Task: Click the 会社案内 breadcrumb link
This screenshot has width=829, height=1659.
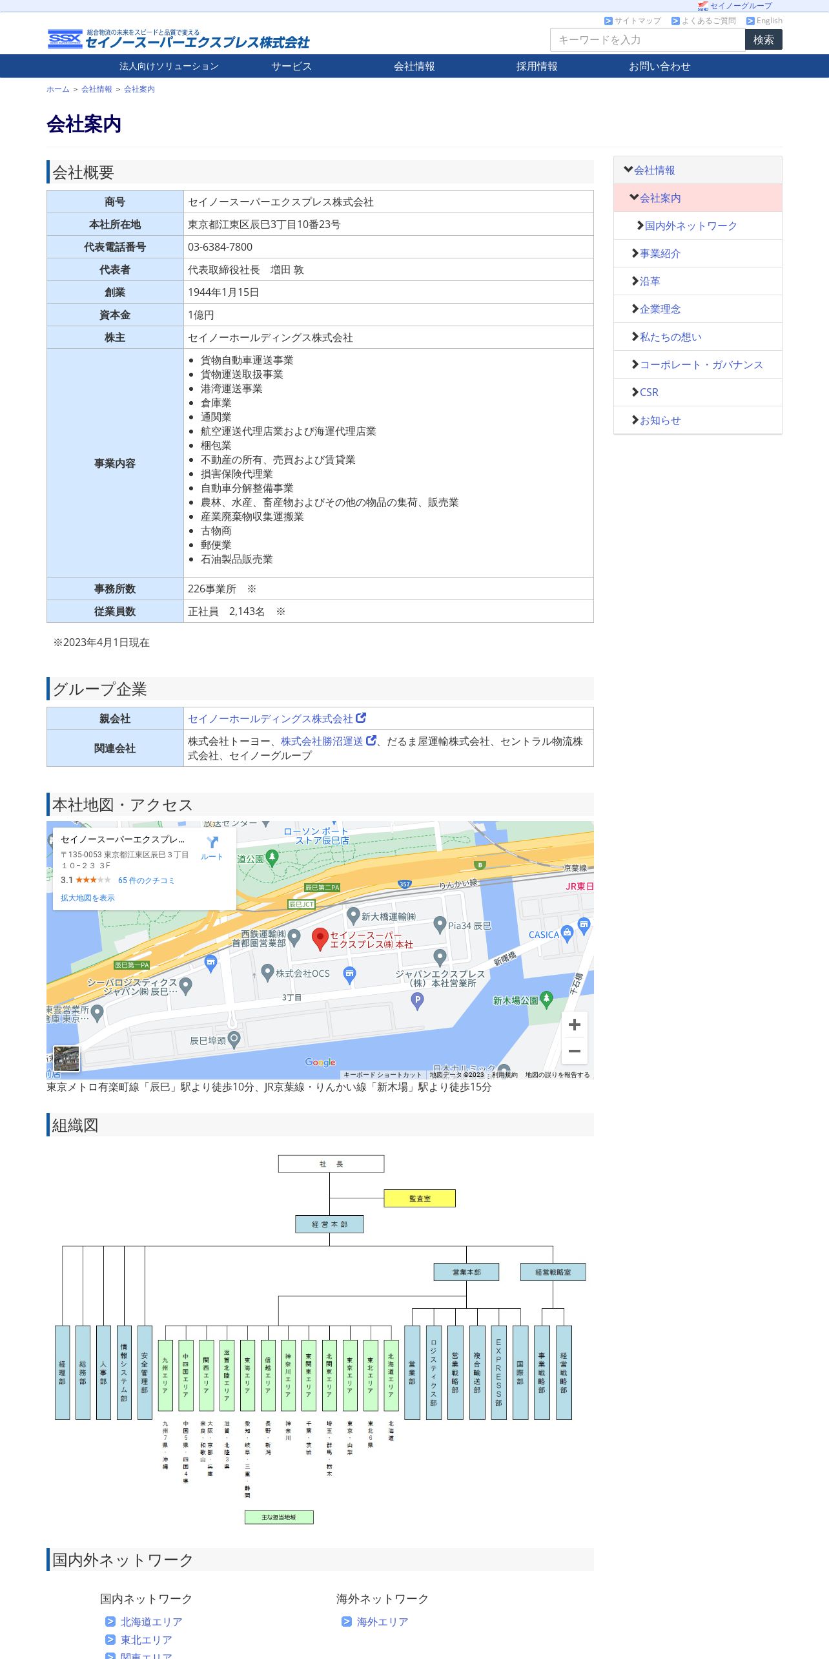Action: [139, 89]
